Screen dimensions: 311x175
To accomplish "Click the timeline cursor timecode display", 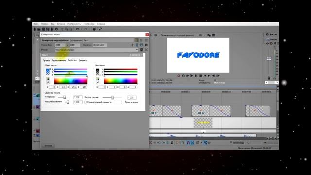I will coord(239,143).
